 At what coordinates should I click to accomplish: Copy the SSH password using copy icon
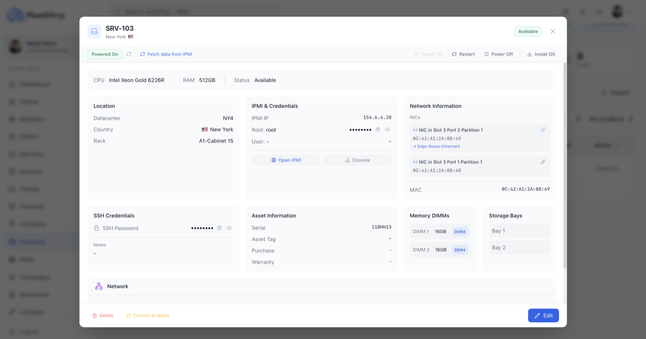[x=219, y=228]
